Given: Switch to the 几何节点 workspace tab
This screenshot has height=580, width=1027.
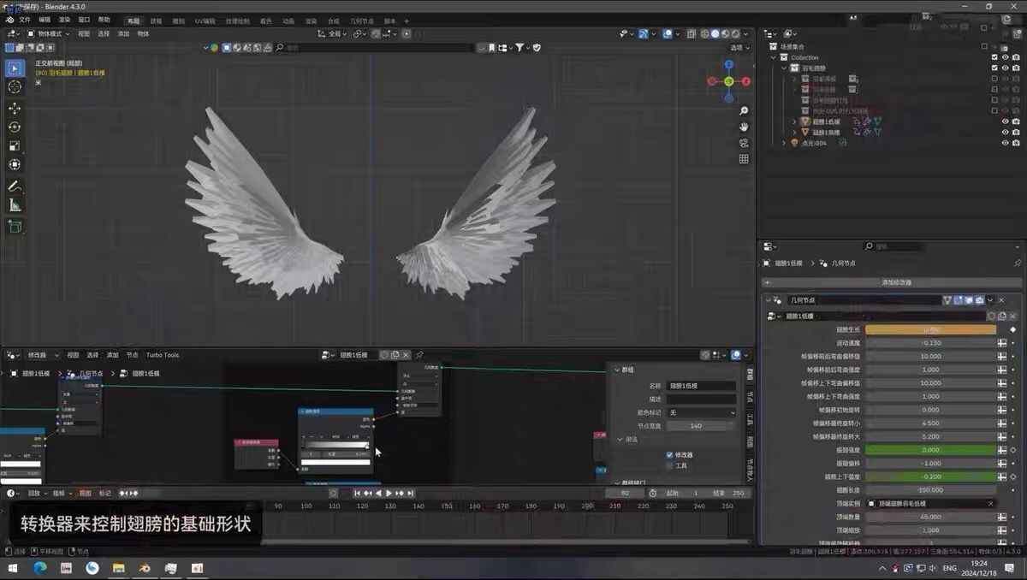Looking at the screenshot, I should tap(362, 21).
